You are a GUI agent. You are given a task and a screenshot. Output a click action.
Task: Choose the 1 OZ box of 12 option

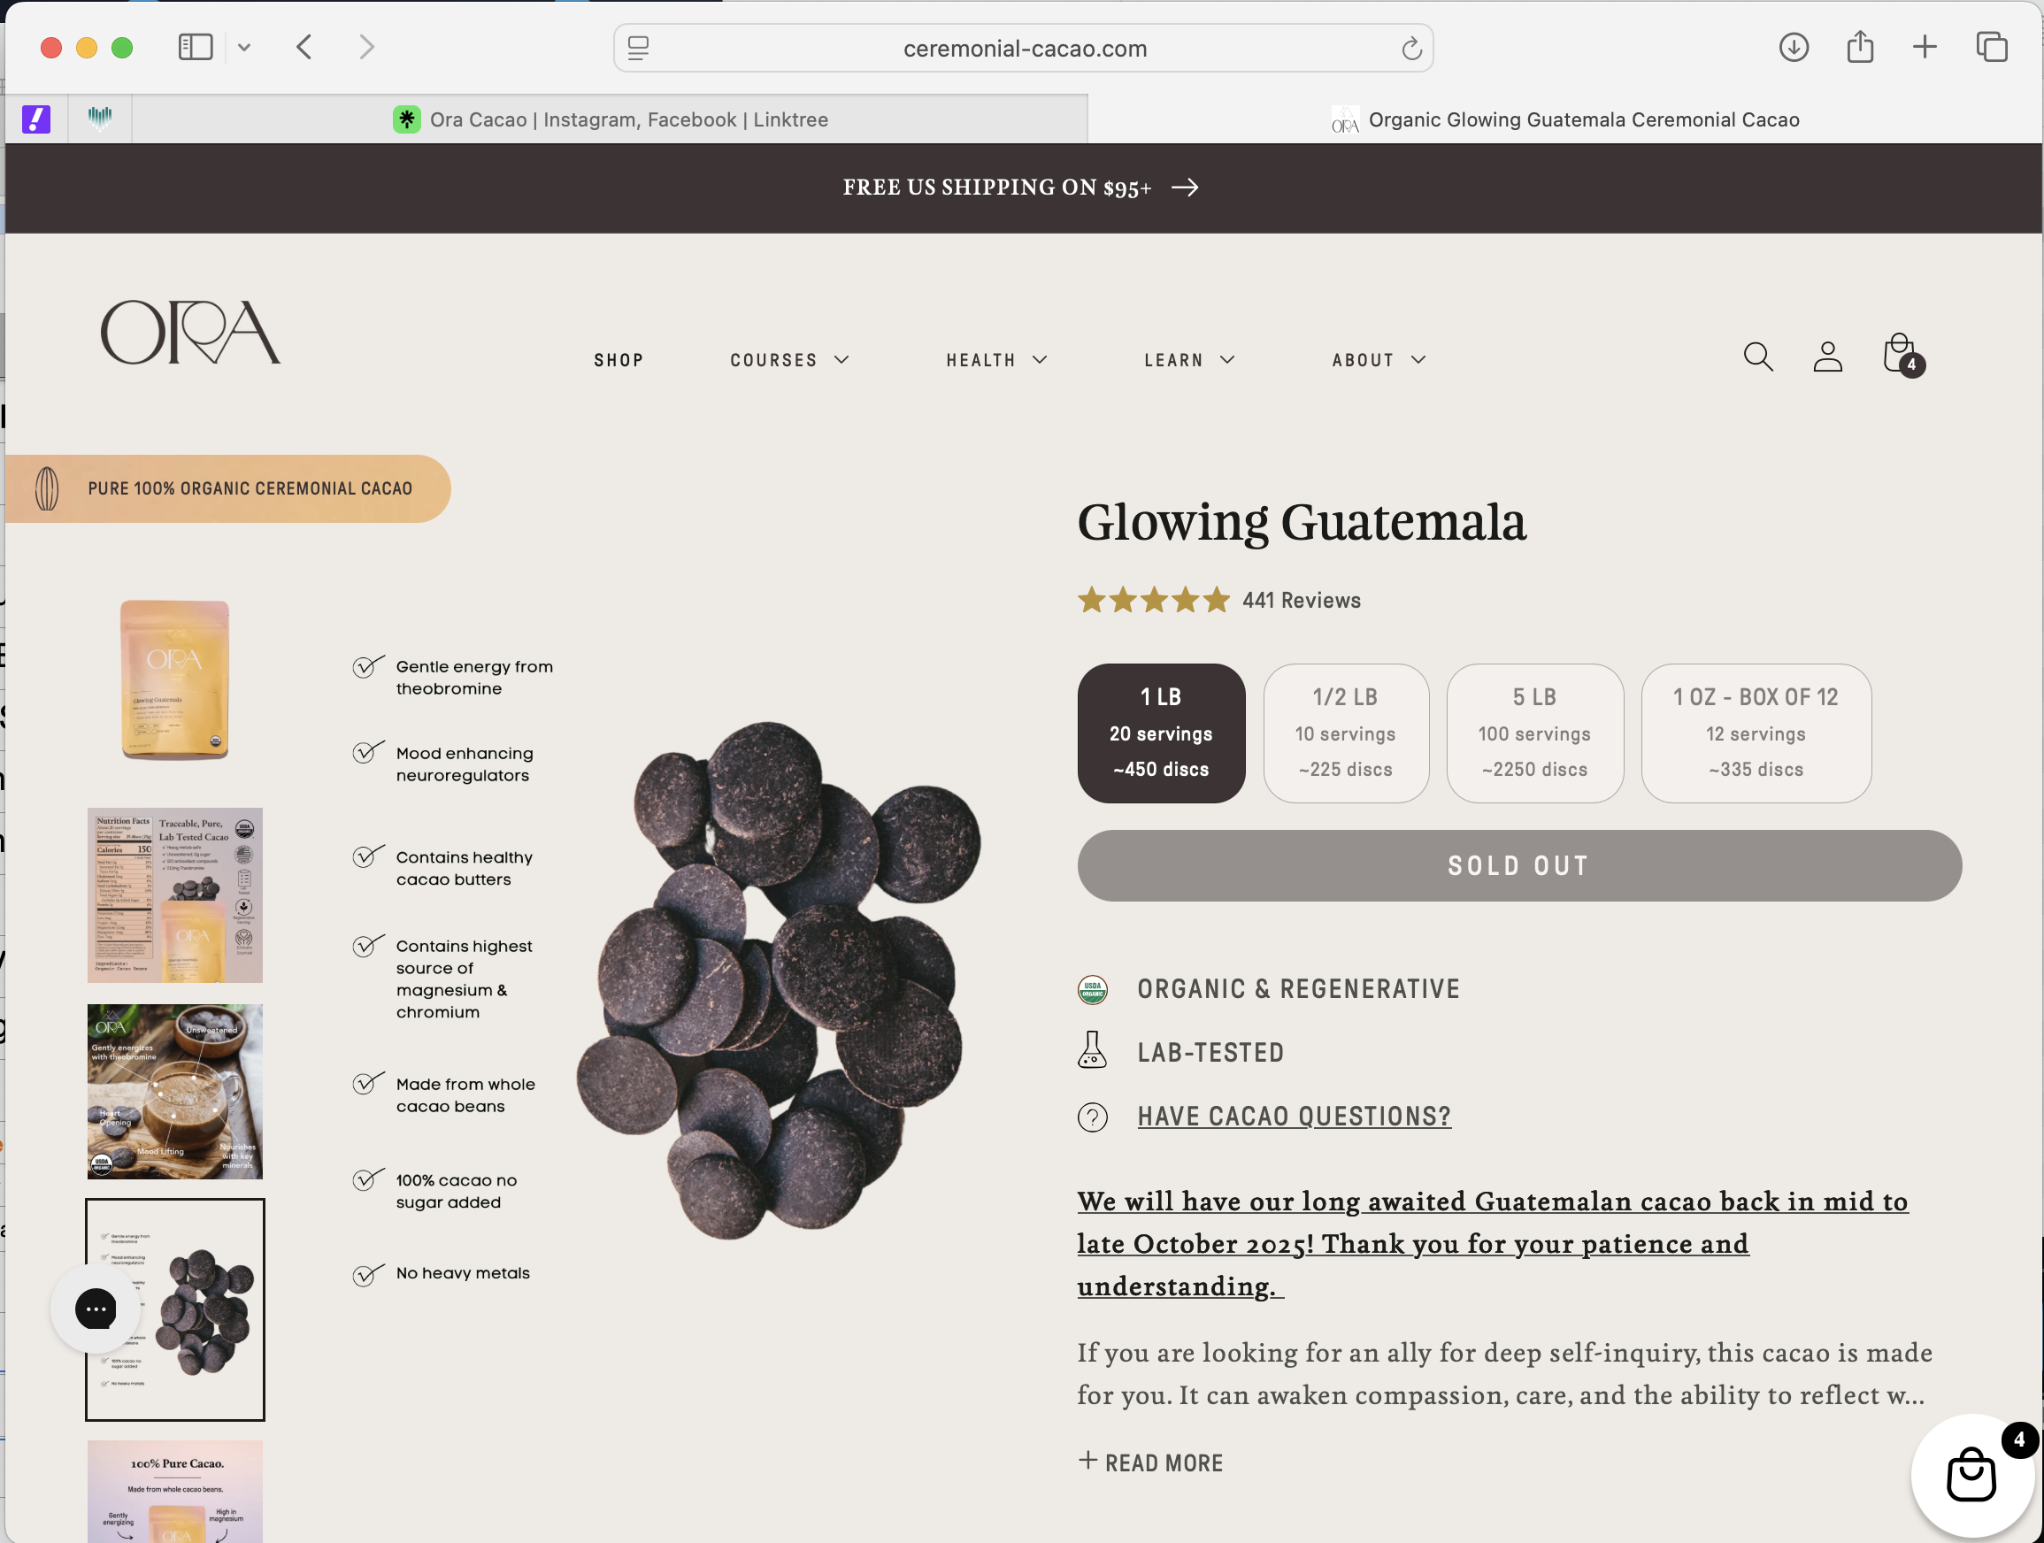point(1755,733)
